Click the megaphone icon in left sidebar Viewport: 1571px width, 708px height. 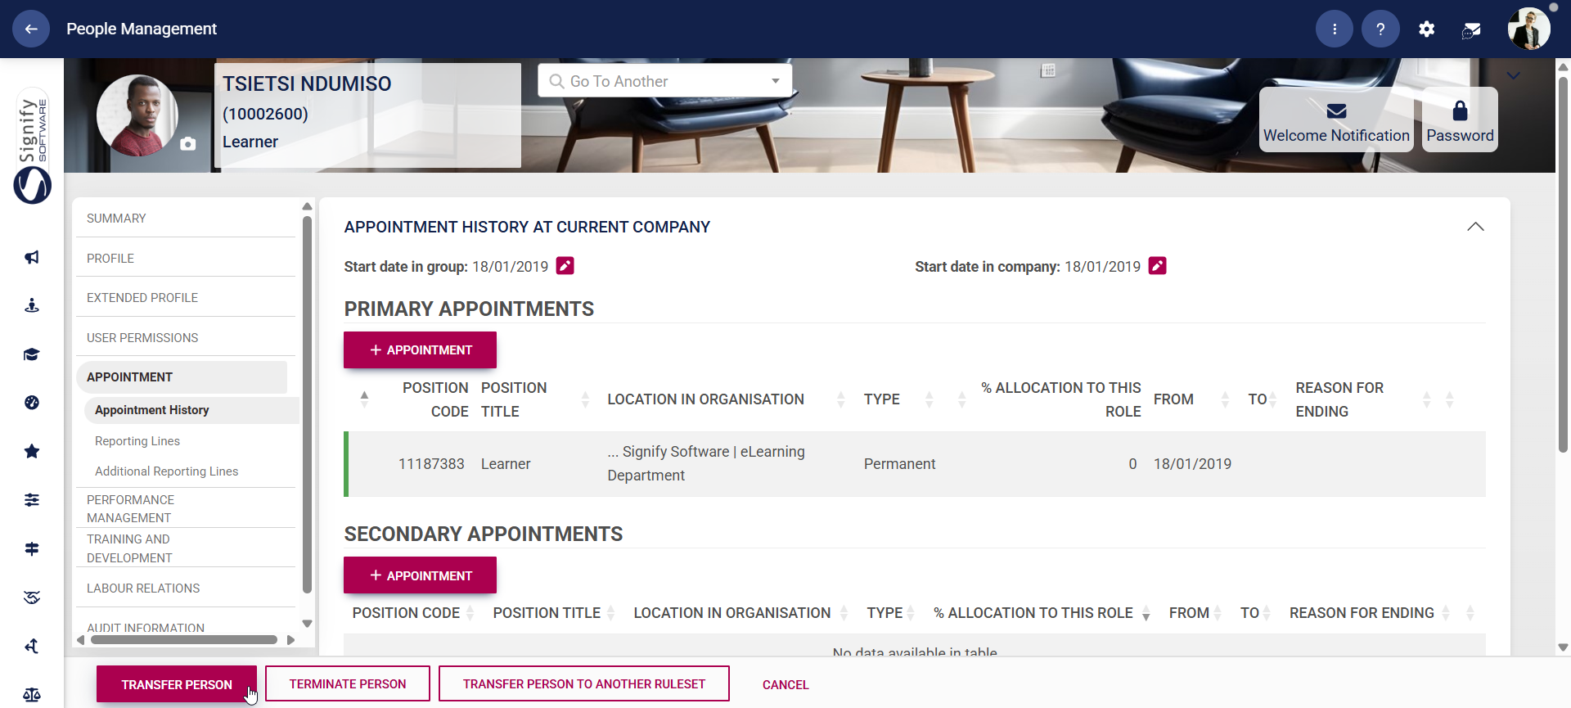[32, 258]
